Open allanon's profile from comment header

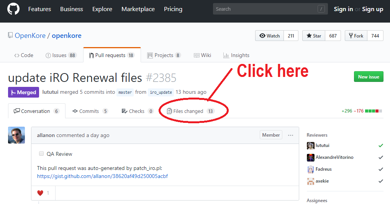[46, 135]
